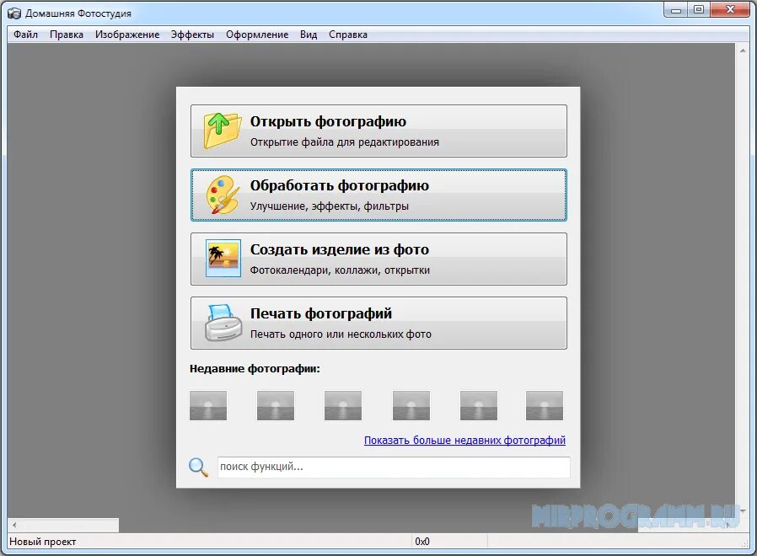The height and width of the screenshot is (556, 757).
Task: Click the Печать фотографий button title
Action: click(x=321, y=313)
